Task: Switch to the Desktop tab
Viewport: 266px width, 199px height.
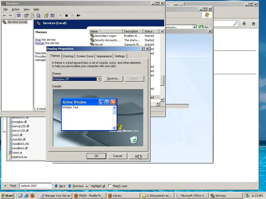Action: (68, 56)
